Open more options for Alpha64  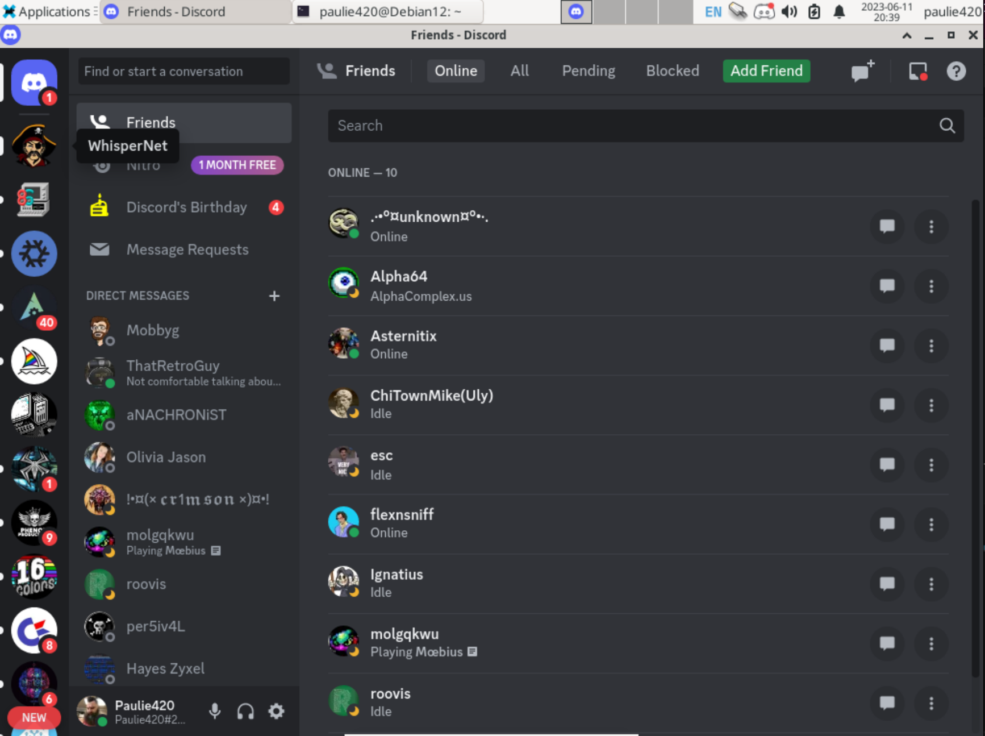click(931, 286)
